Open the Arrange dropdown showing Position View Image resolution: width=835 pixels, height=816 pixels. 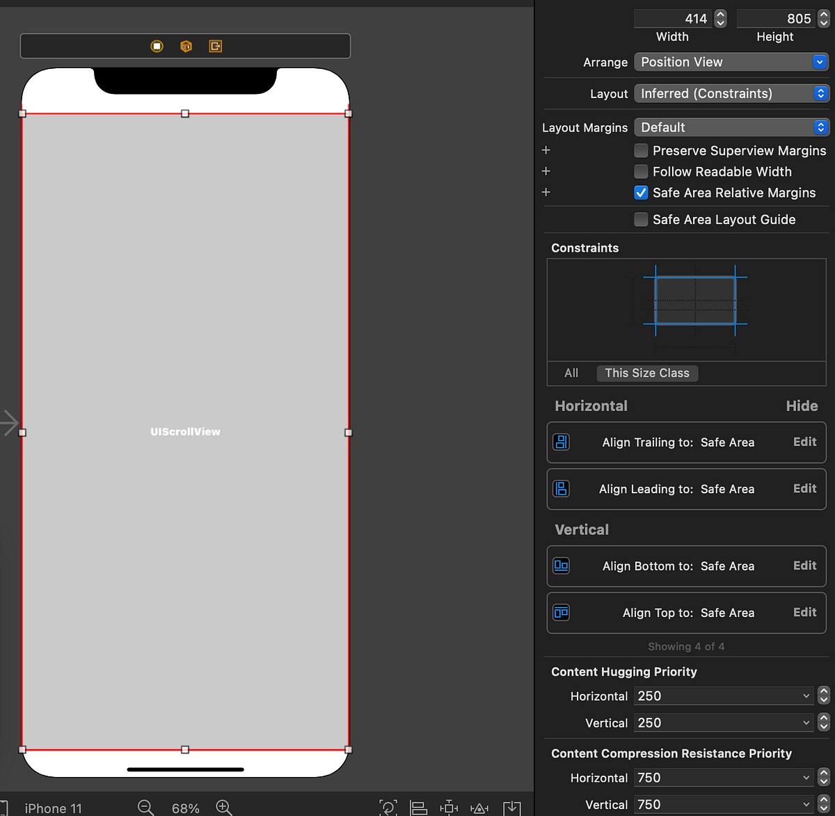(731, 62)
